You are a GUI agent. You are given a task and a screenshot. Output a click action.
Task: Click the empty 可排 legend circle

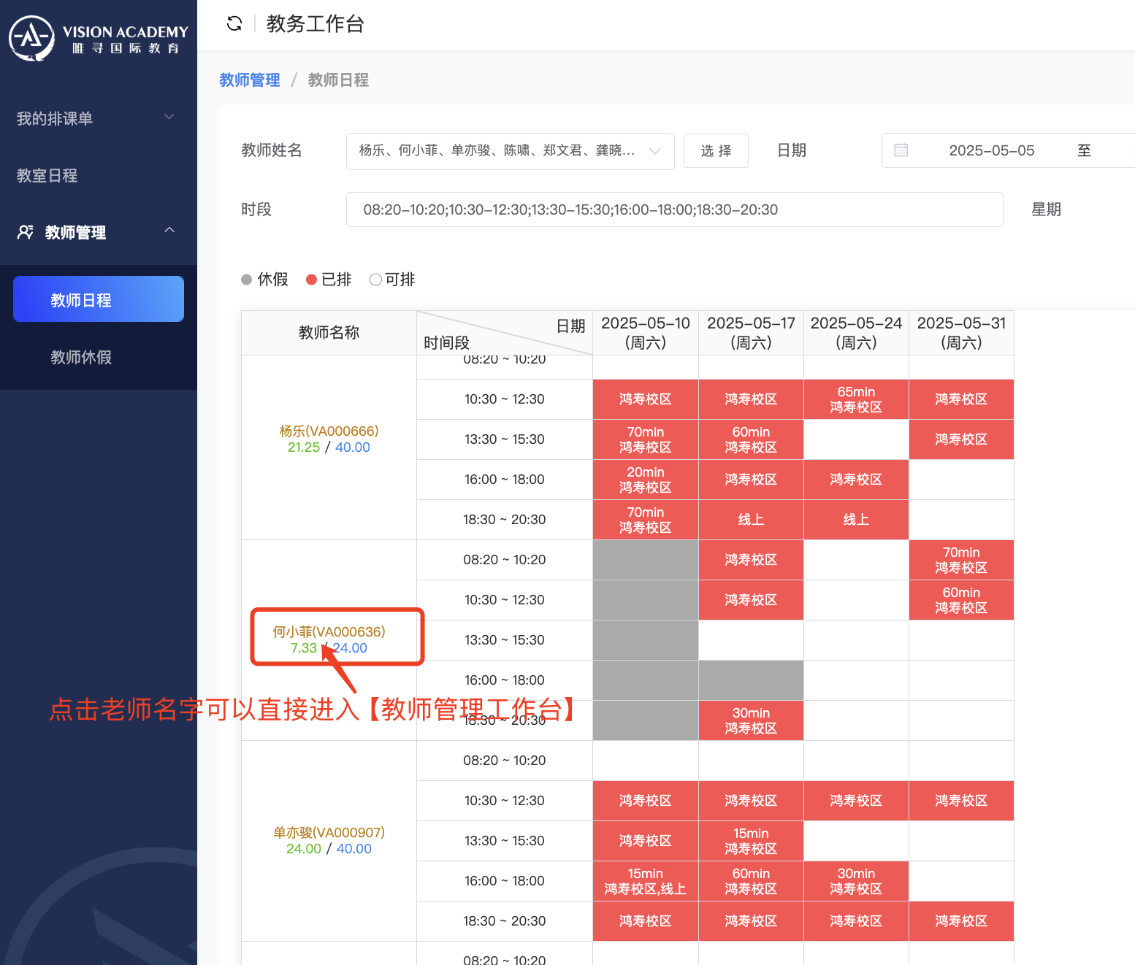coord(375,280)
